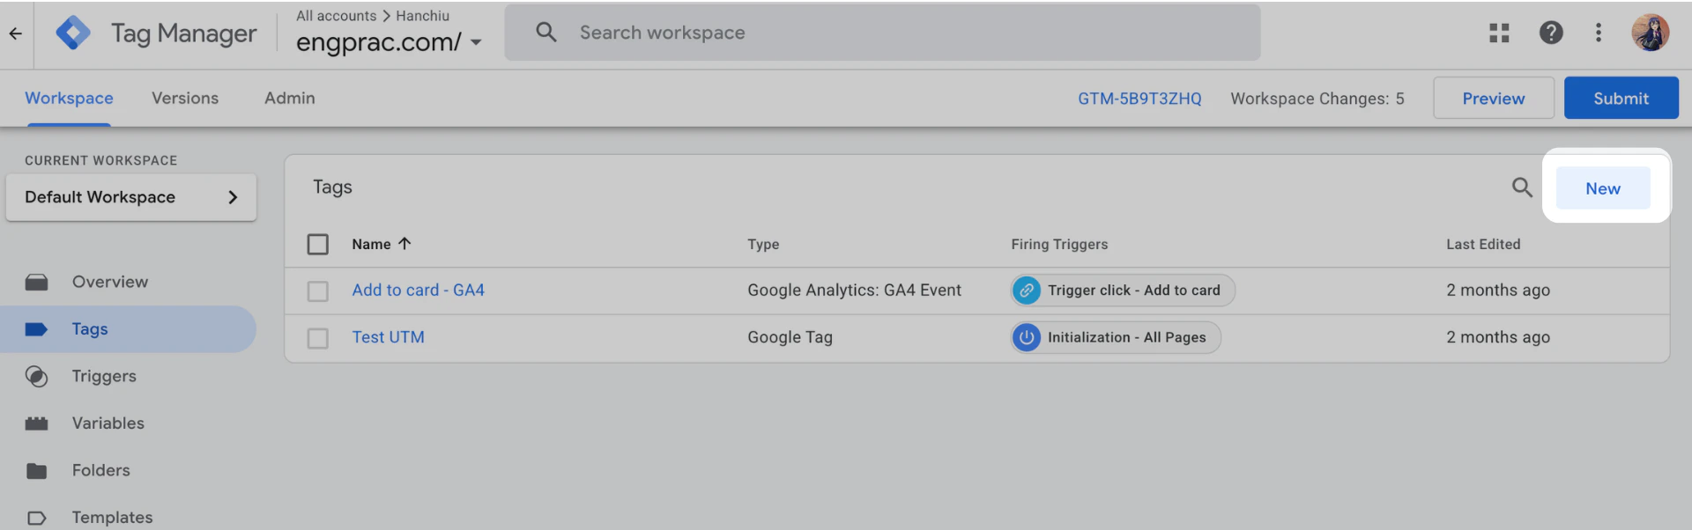This screenshot has width=1692, height=530.
Task: Click the Firing Triggers column header
Action: pyautogui.click(x=1059, y=244)
